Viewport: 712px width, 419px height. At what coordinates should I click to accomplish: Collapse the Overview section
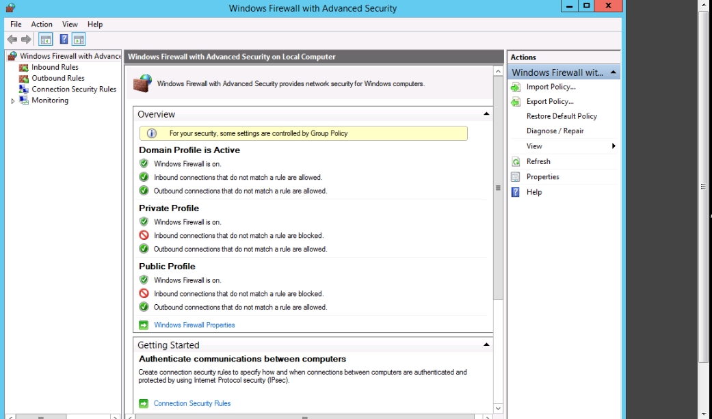[x=486, y=114]
